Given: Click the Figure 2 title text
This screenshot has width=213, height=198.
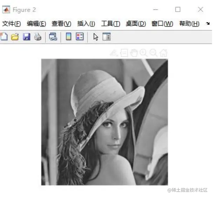Looking at the screenshot, I should pos(24,10).
